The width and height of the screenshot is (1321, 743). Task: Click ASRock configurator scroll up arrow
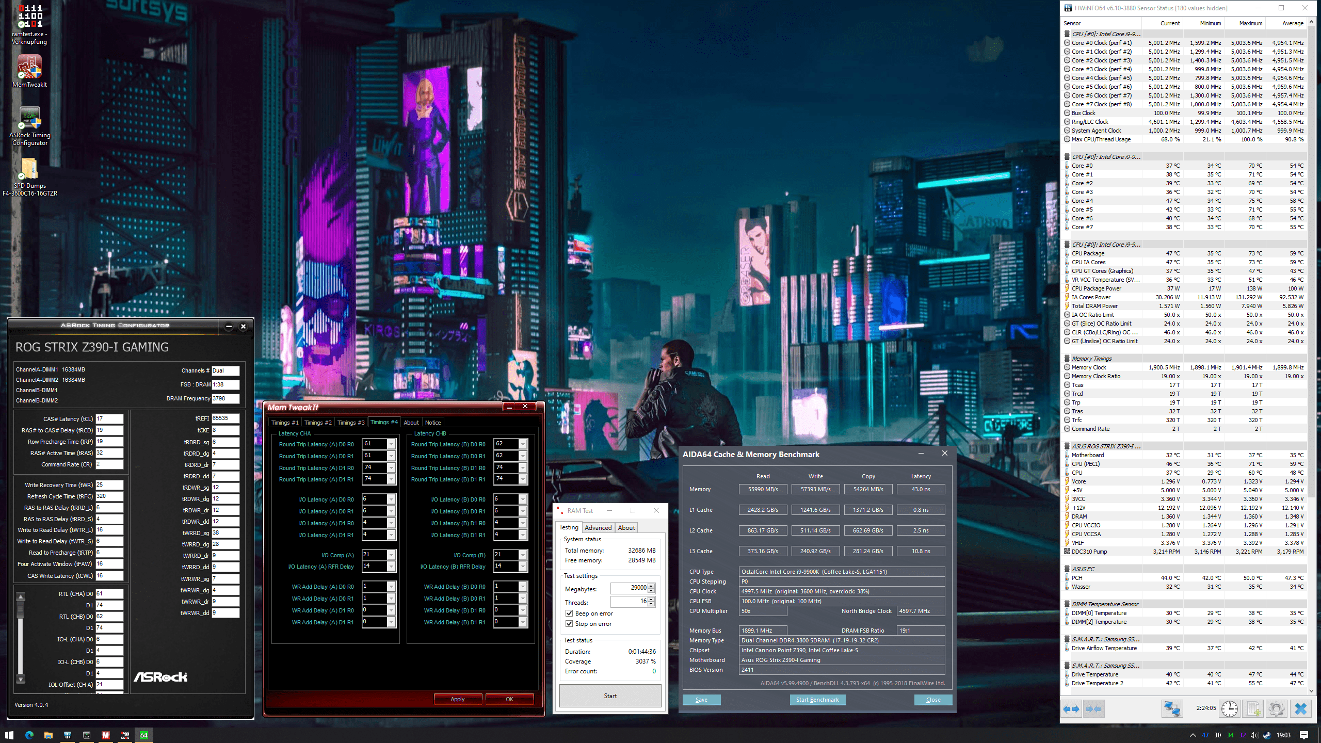point(21,596)
